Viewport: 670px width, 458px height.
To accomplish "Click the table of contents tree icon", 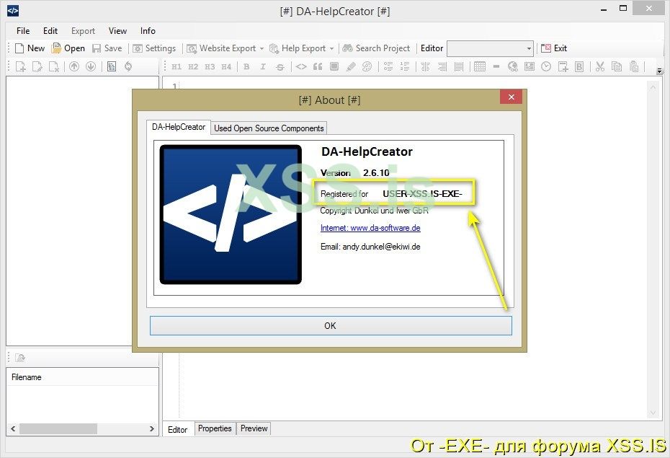I will (112, 66).
